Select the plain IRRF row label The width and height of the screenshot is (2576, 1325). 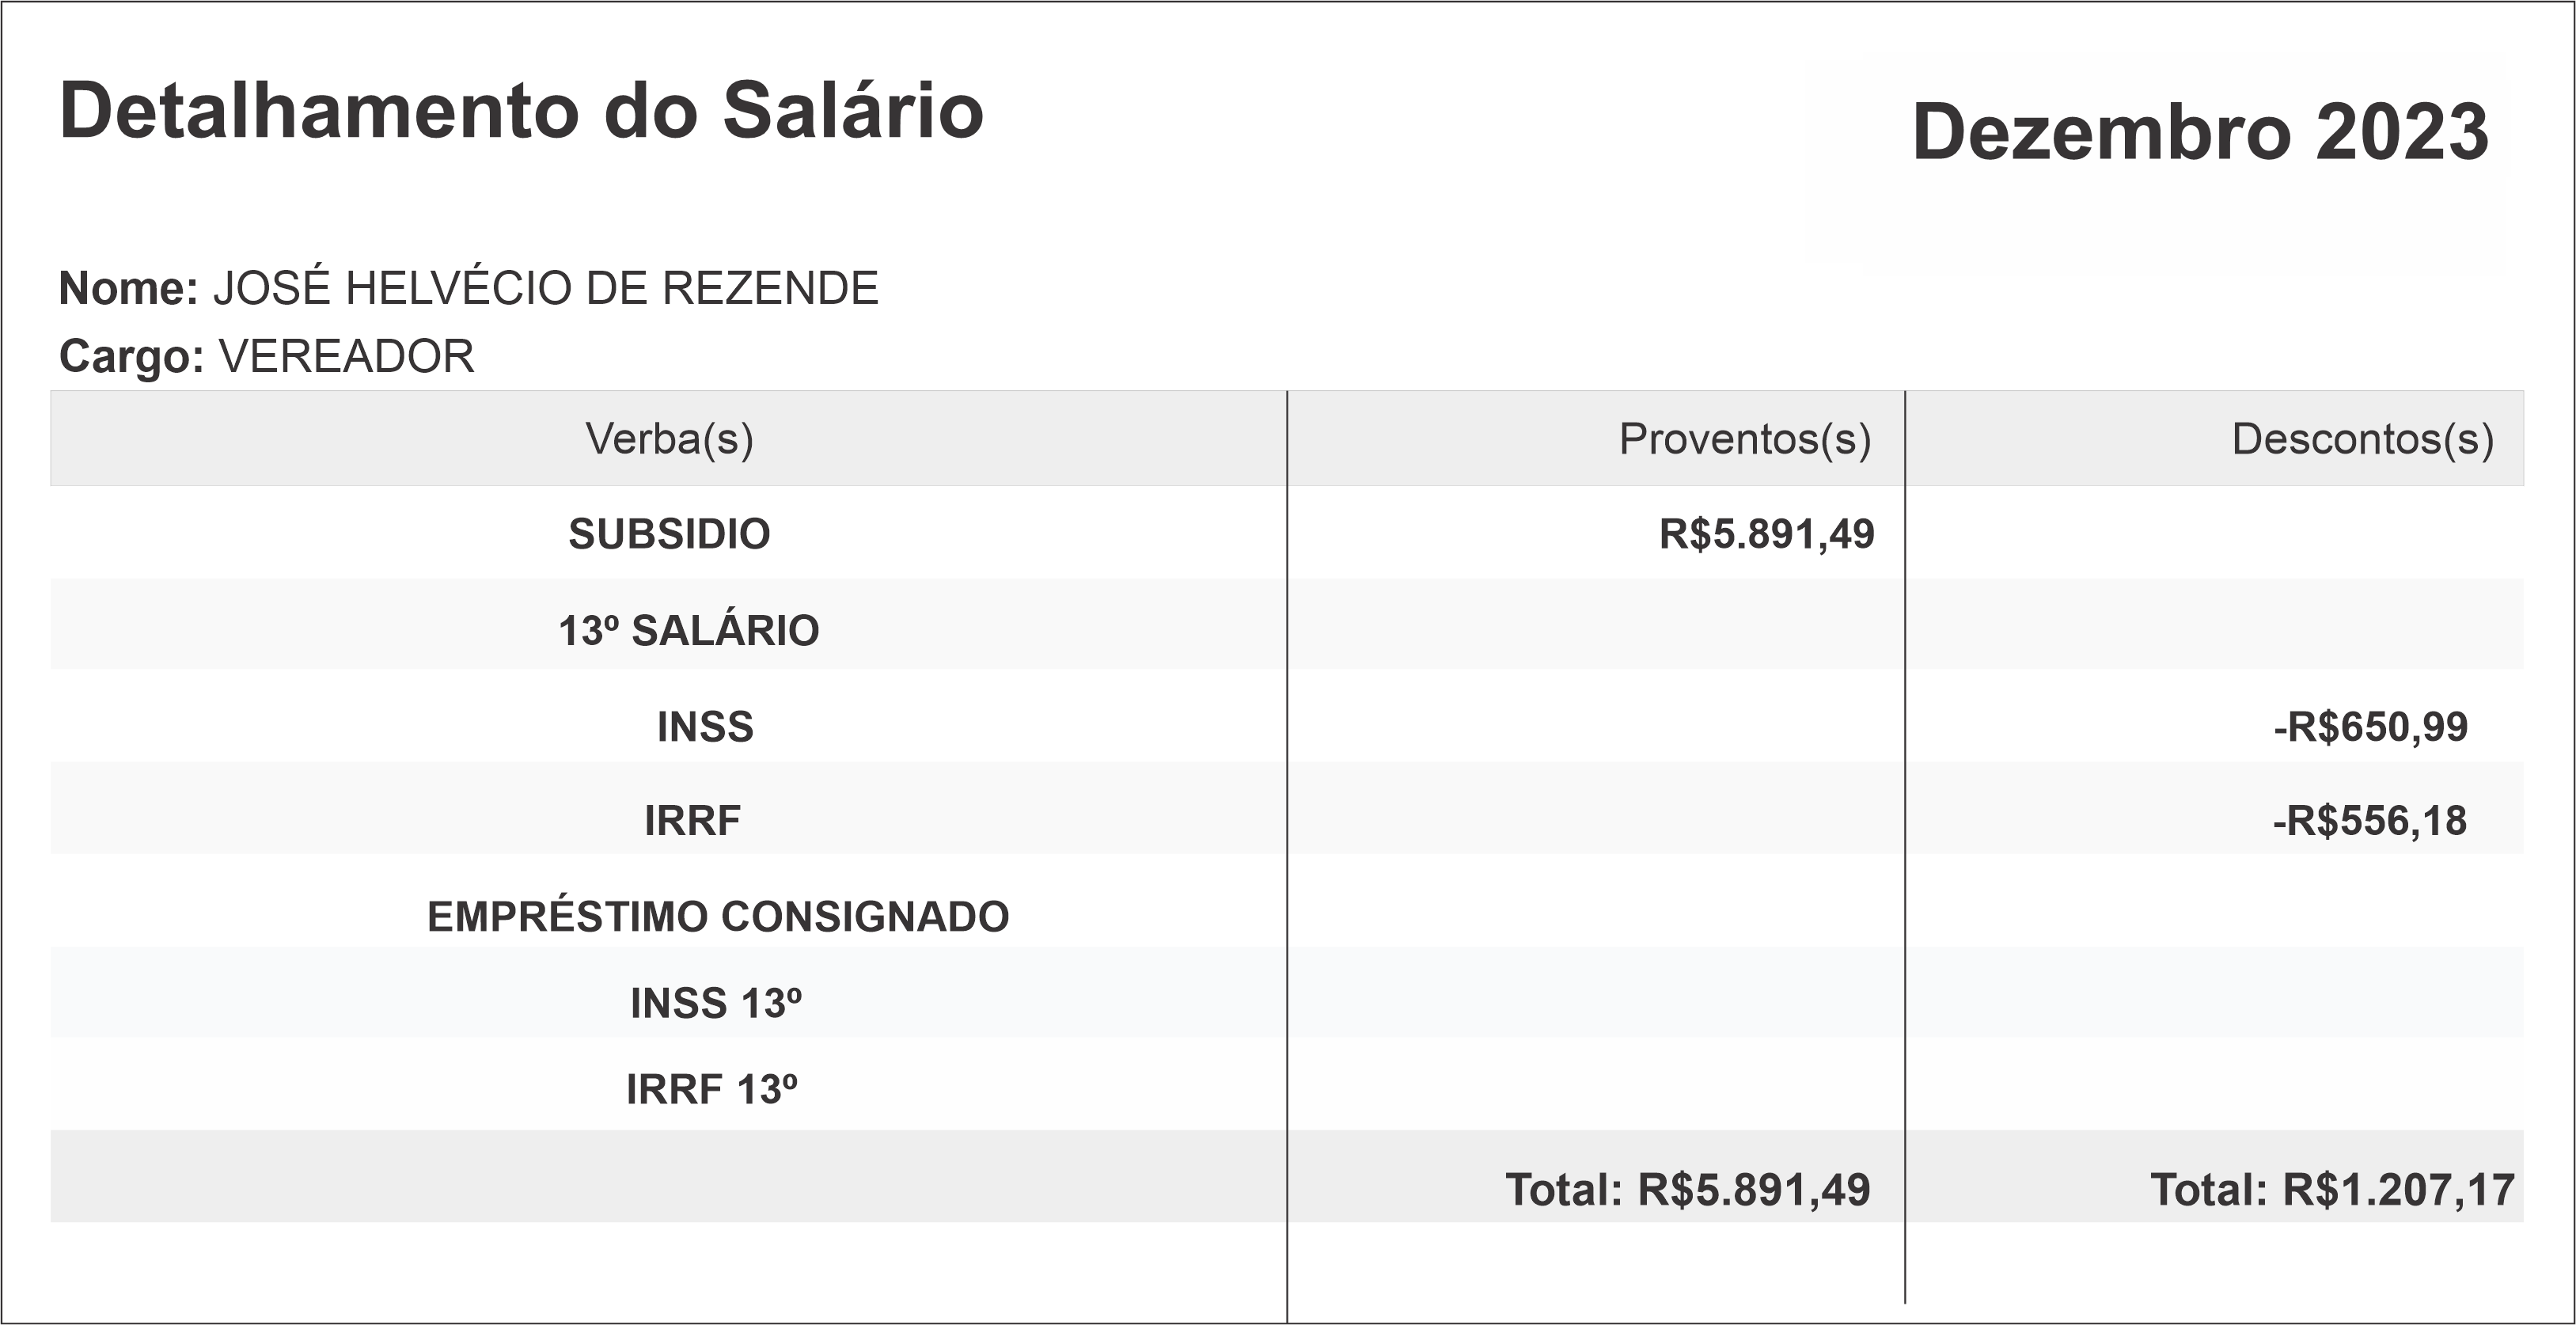(692, 821)
